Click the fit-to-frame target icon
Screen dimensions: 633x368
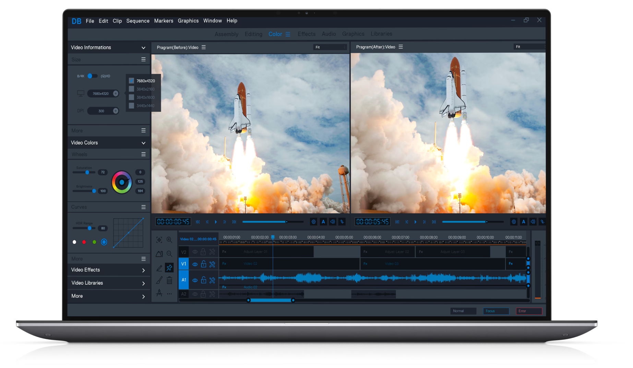tap(159, 240)
